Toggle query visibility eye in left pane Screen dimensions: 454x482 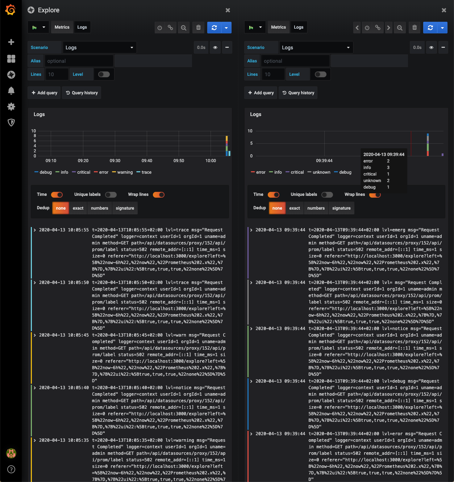215,48
